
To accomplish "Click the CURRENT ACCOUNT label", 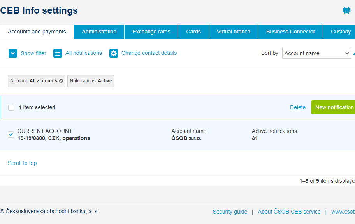I will 45,131.
